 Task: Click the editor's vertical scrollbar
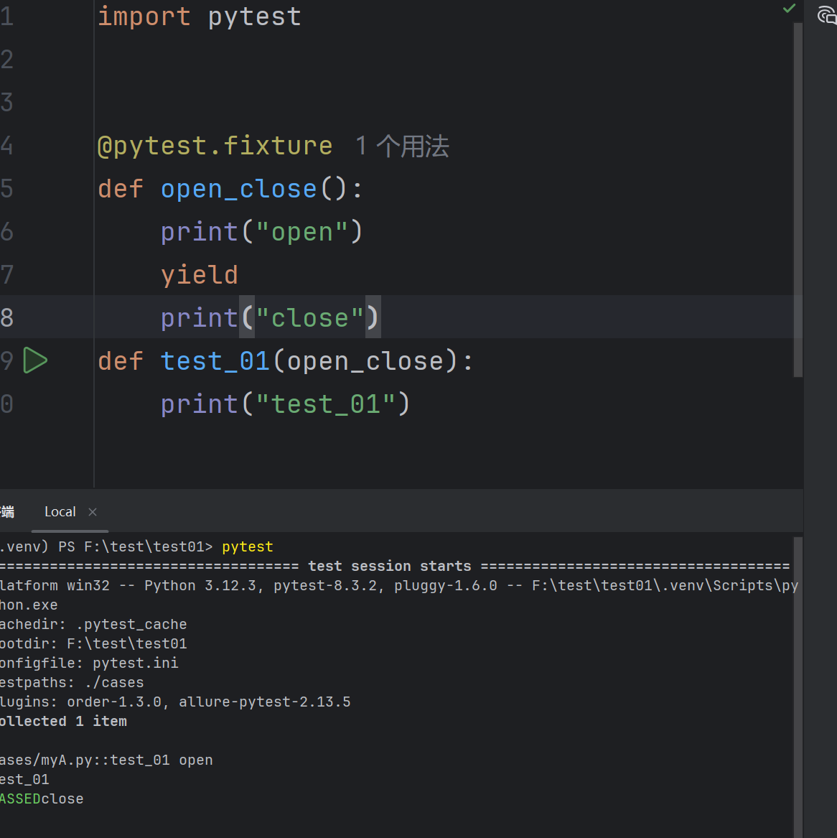click(798, 200)
